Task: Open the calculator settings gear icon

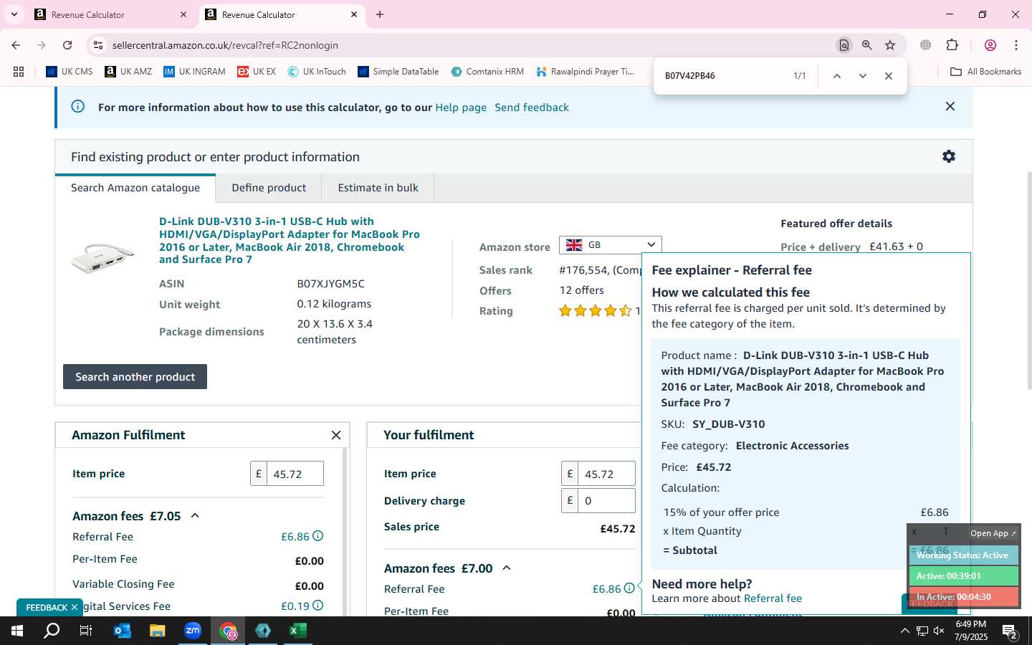Action: 949,156
